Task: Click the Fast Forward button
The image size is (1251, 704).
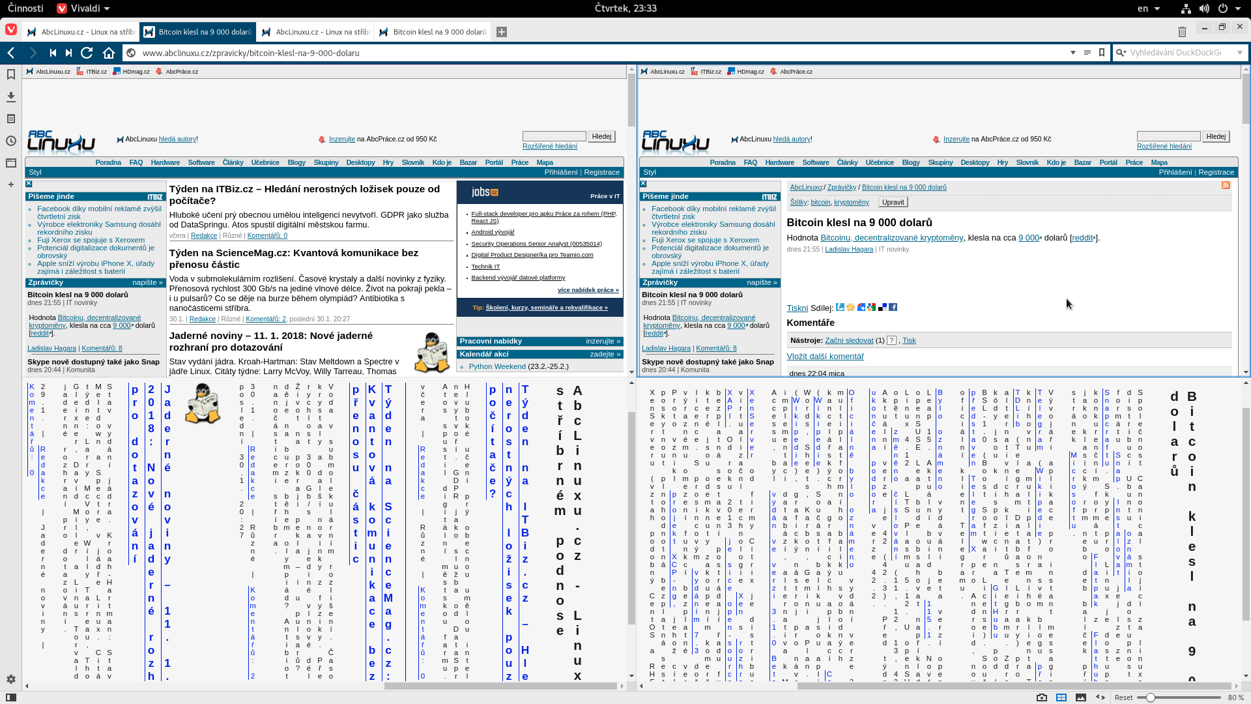Action: (68, 53)
